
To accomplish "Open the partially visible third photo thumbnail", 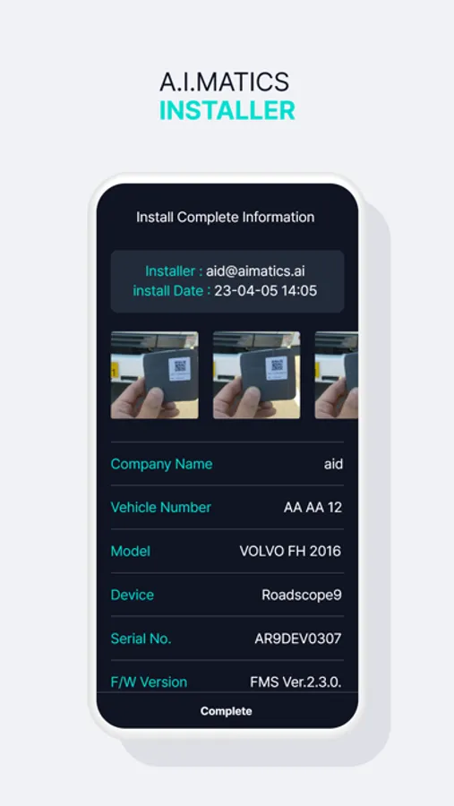I will 337,374.
